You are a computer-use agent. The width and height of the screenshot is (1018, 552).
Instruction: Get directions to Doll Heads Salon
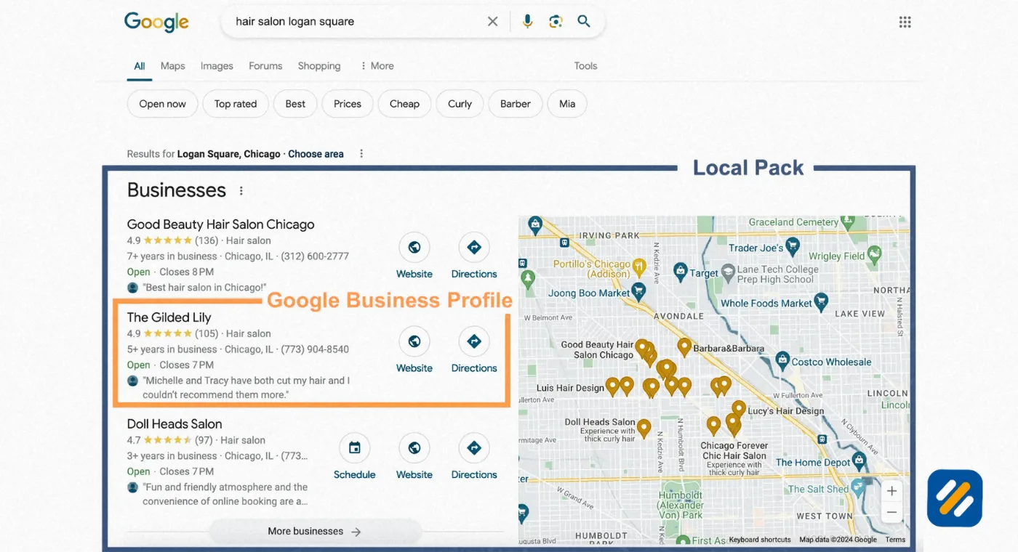coord(474,448)
